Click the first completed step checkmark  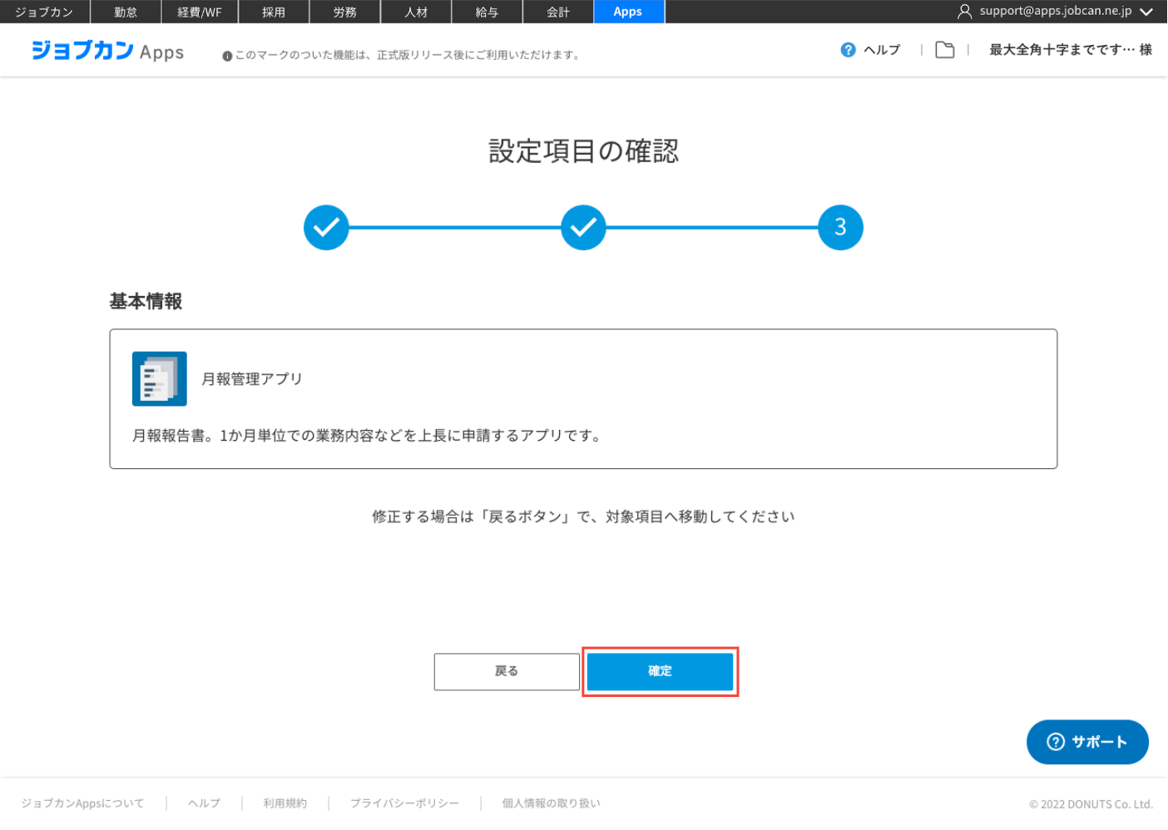(x=326, y=227)
